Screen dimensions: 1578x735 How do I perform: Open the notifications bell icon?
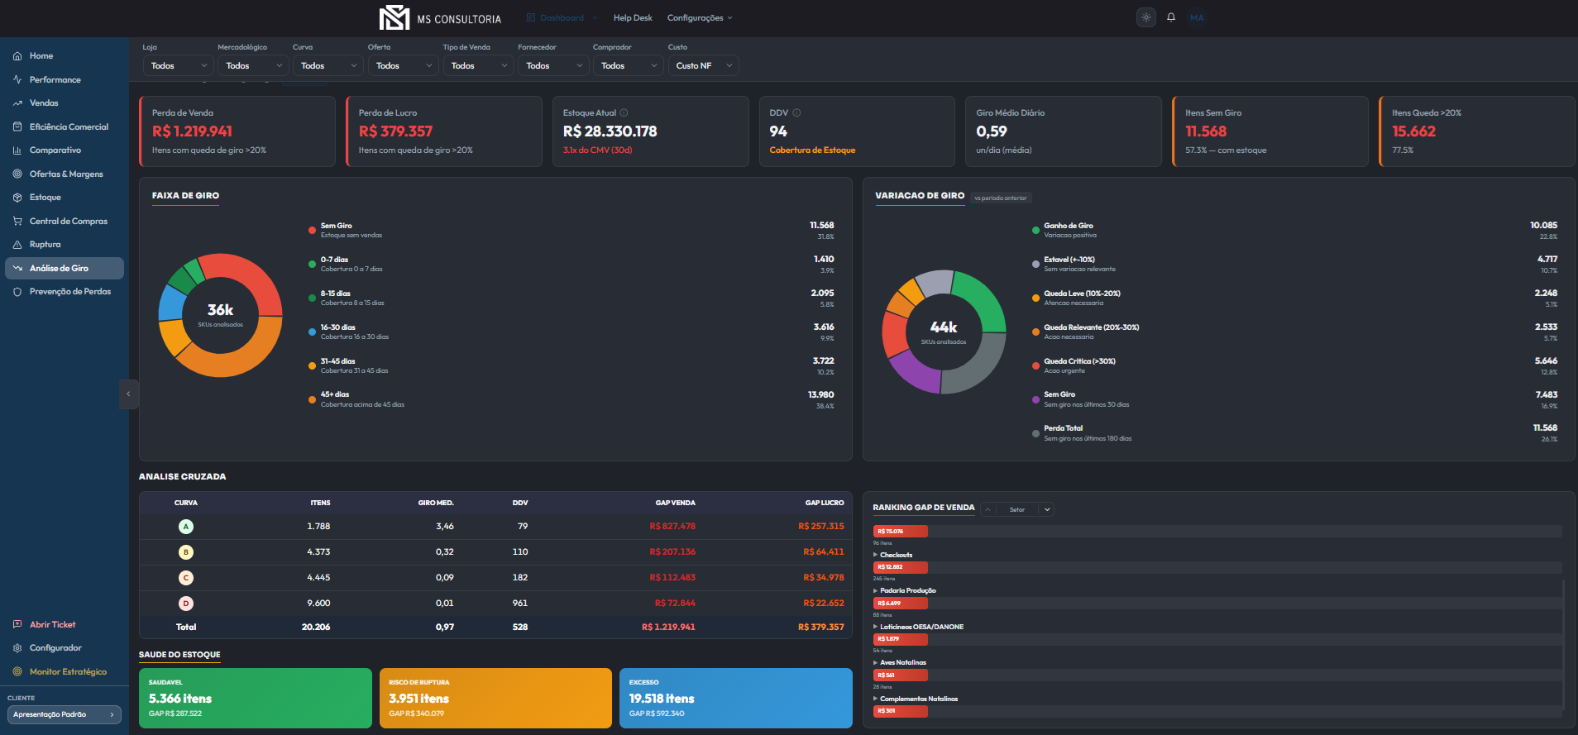(1171, 17)
